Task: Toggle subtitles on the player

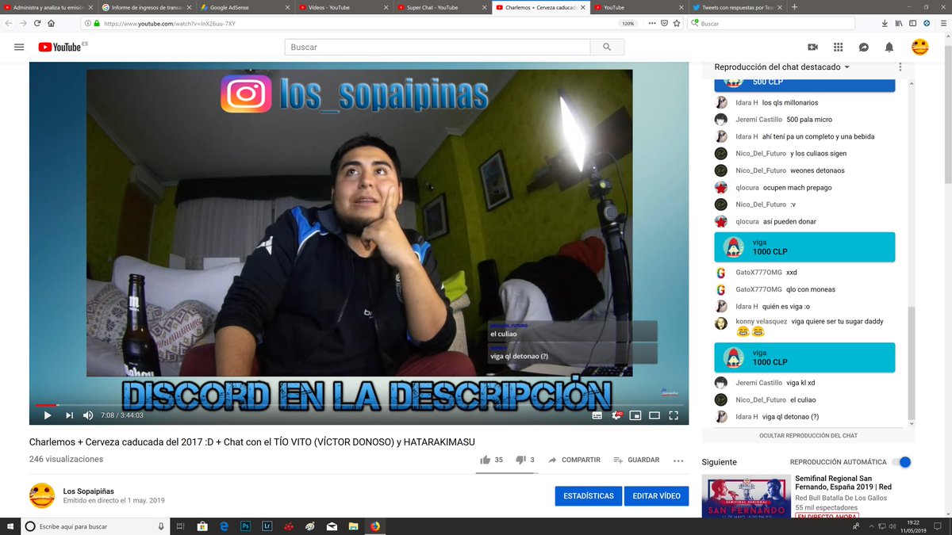Action: tap(597, 415)
